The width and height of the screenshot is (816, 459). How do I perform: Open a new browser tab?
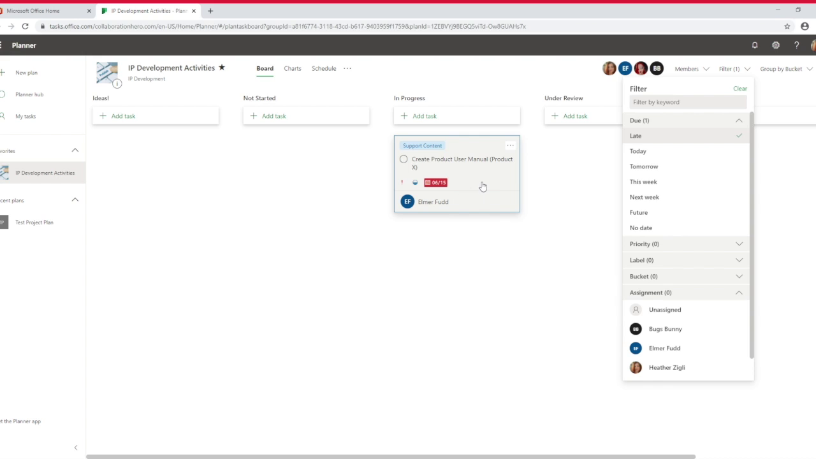tap(210, 11)
